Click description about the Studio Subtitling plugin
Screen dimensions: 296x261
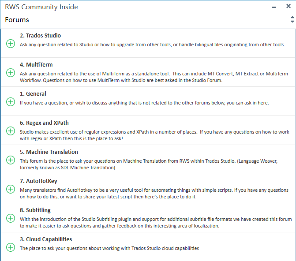156,222
